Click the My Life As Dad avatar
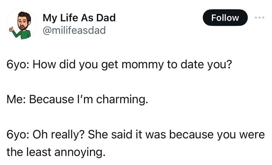The image size is (272, 165). click(x=21, y=24)
